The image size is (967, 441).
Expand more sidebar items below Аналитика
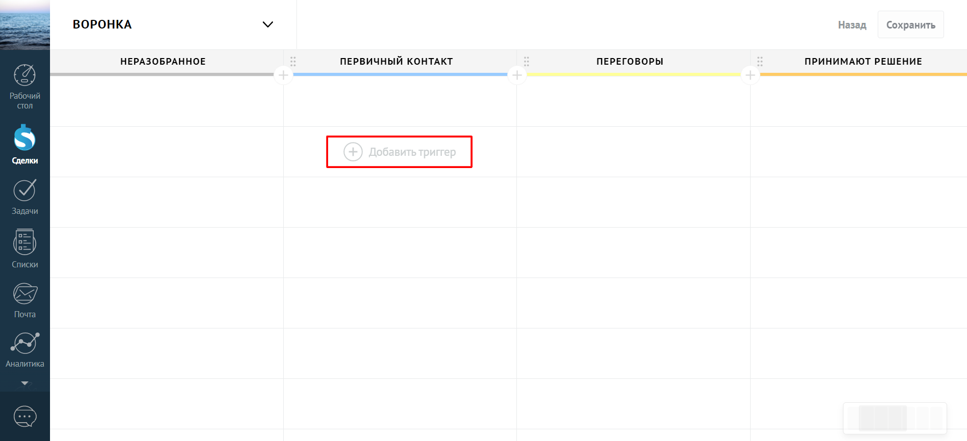[24, 383]
